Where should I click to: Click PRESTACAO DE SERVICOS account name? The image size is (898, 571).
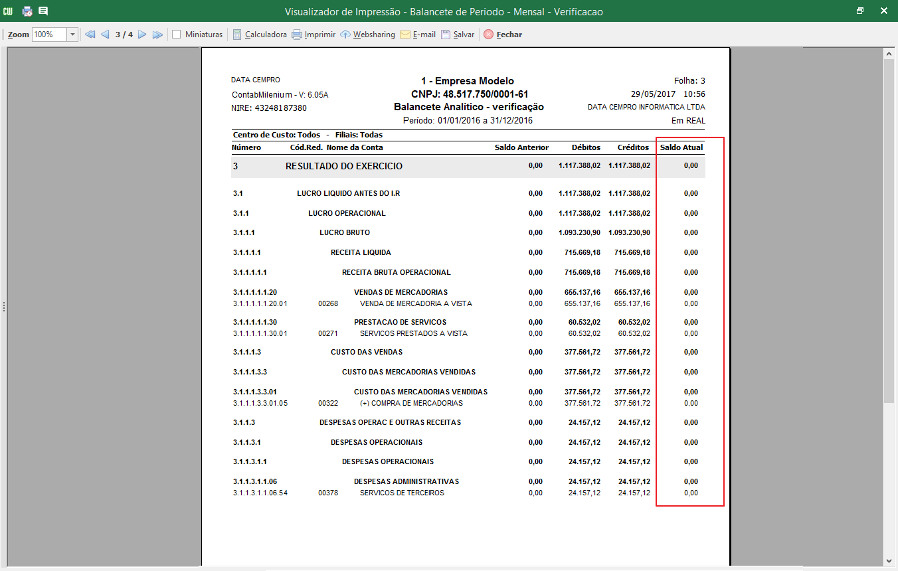400,322
